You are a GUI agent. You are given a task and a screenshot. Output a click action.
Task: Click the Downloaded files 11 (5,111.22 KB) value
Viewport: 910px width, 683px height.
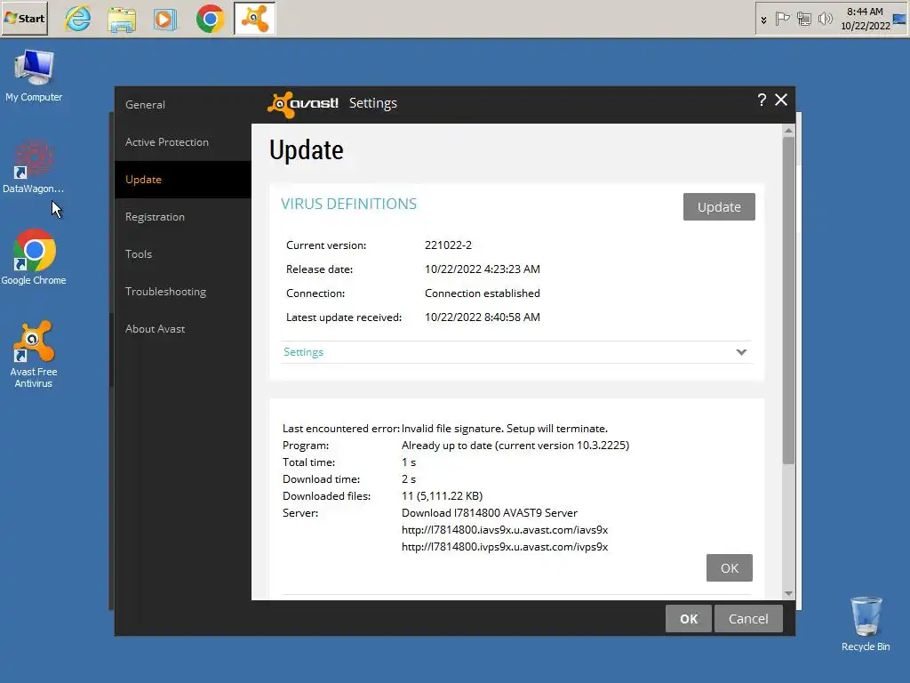[x=443, y=496]
